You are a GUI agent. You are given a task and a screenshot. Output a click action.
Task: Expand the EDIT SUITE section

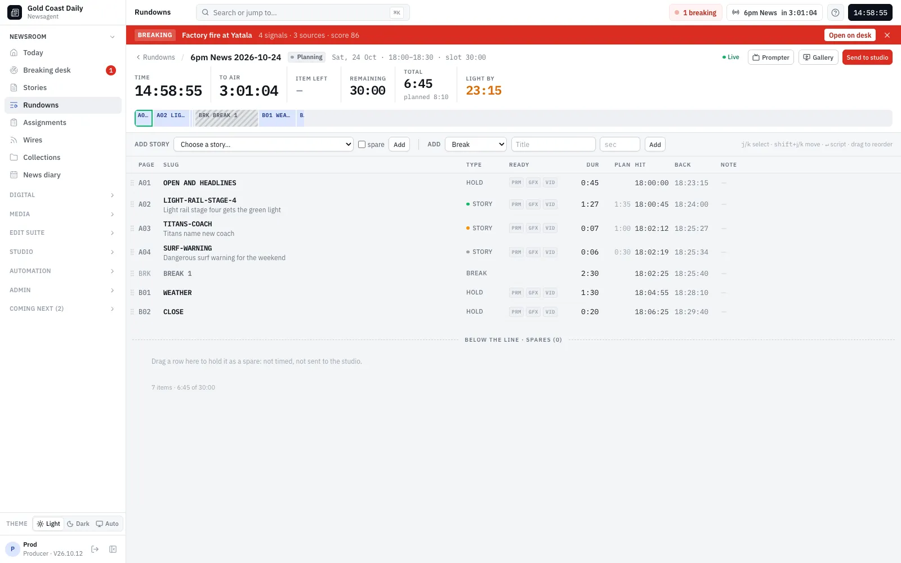click(62, 233)
